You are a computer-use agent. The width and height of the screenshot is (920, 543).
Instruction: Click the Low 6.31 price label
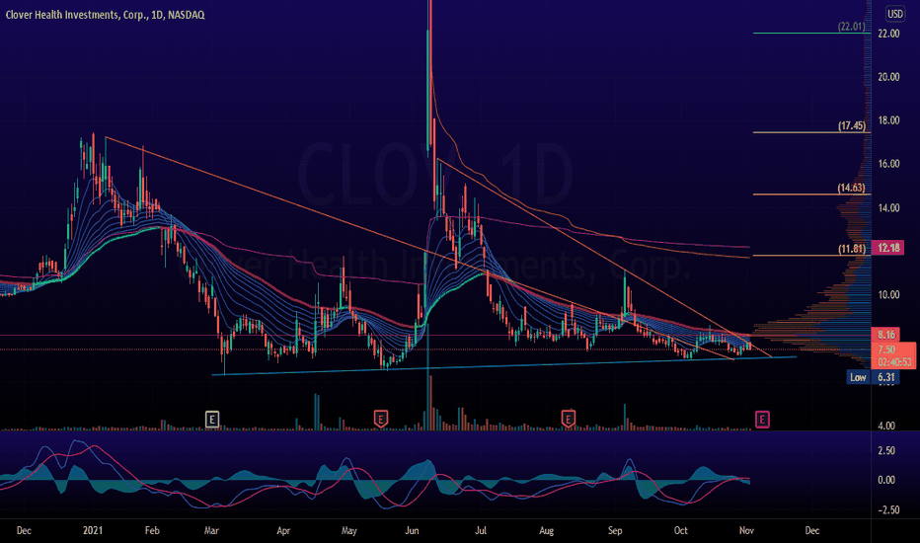pyautogui.click(x=874, y=377)
